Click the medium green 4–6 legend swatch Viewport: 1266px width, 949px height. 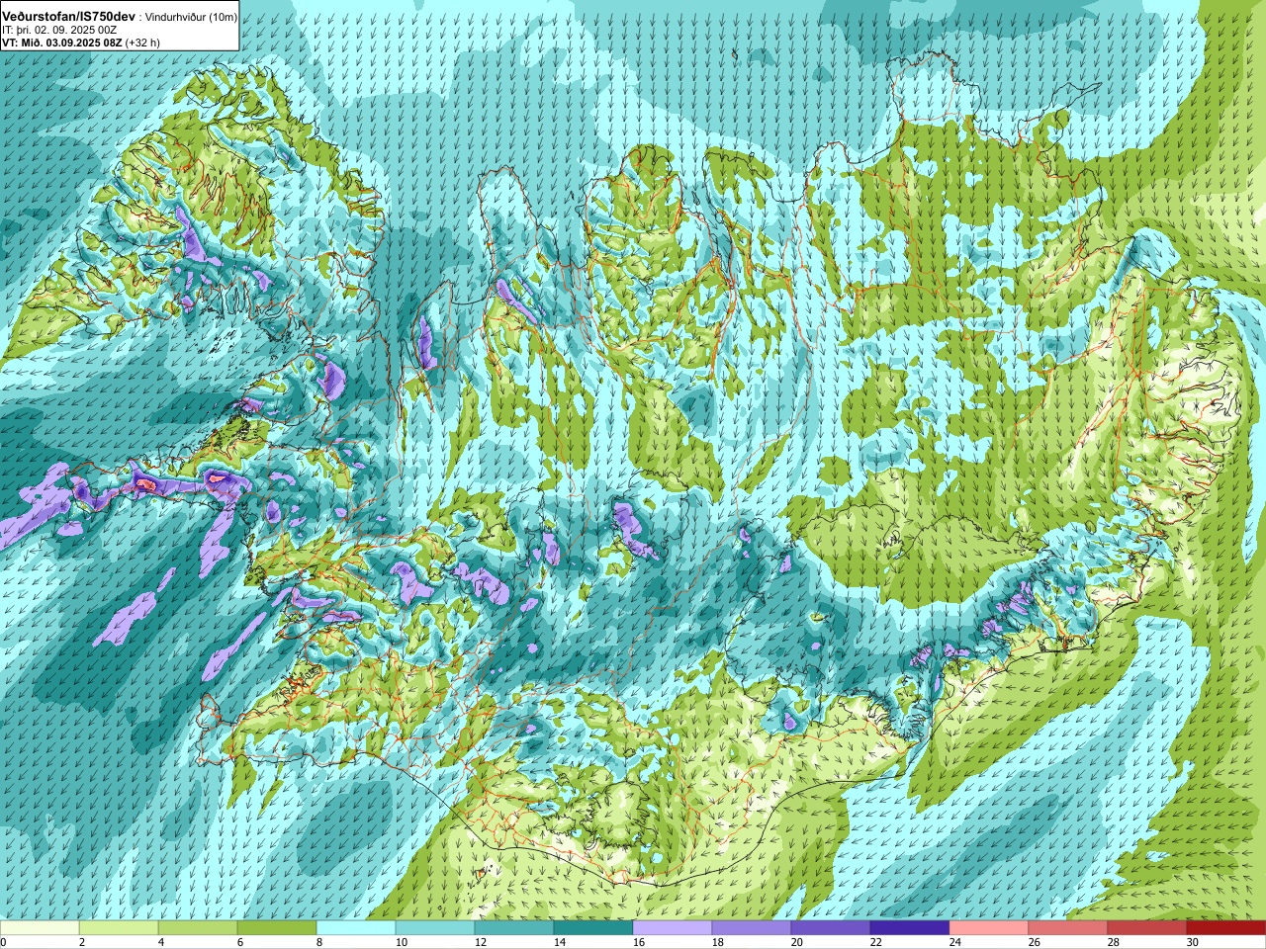point(198,928)
